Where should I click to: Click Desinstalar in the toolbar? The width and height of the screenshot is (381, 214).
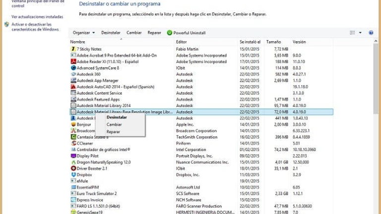coord(111,33)
